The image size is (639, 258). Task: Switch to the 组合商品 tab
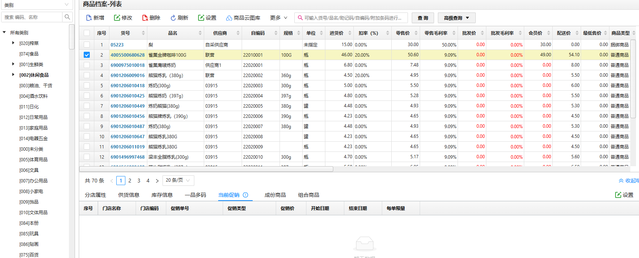click(x=309, y=195)
